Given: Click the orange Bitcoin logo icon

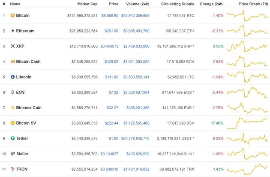Looking at the screenshot, I should [x=12, y=16].
